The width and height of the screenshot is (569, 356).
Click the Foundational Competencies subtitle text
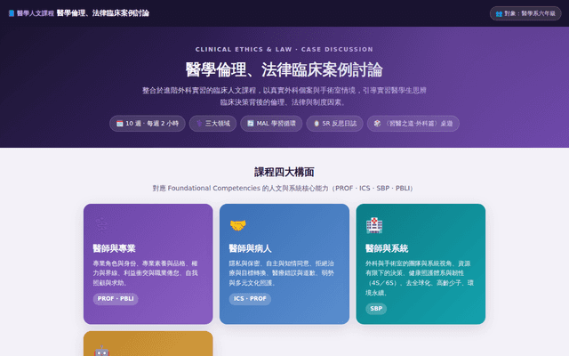click(x=284, y=188)
